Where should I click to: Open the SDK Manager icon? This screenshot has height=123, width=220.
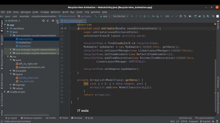point(208,16)
